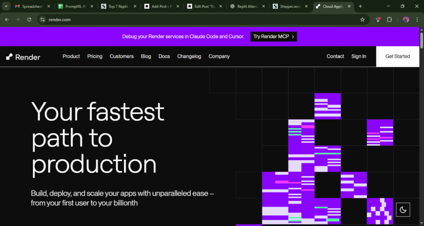
Task: Click the Get Started button
Action: click(397, 56)
